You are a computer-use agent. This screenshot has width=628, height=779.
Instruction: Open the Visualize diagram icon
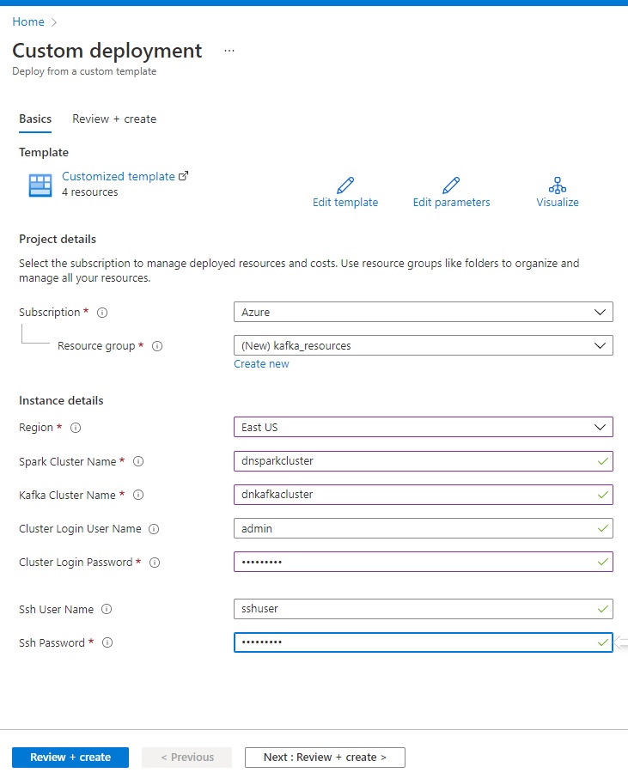(558, 185)
